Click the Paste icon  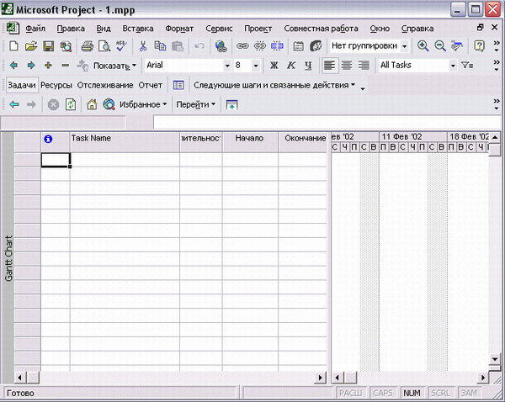tap(178, 46)
